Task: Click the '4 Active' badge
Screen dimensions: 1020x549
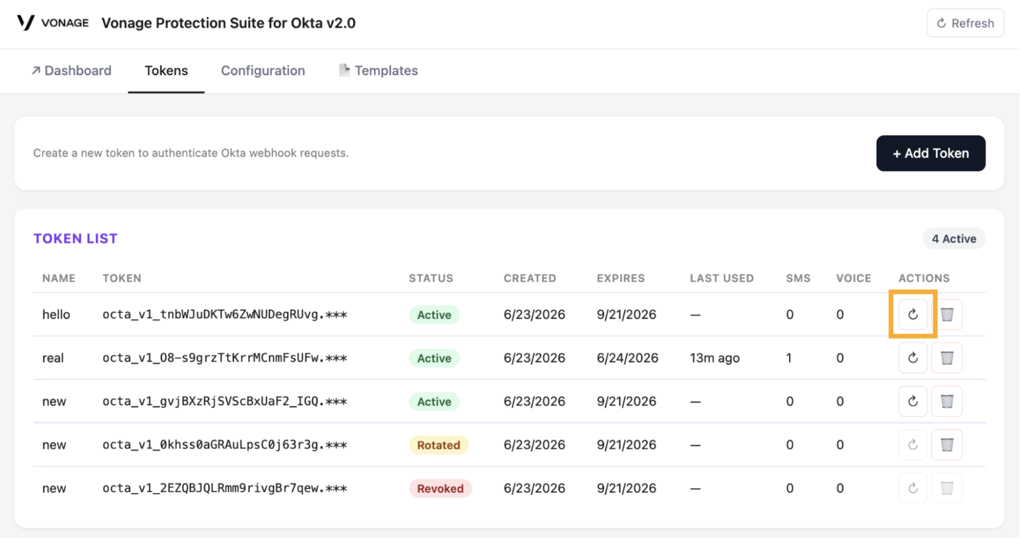Action: coord(953,239)
